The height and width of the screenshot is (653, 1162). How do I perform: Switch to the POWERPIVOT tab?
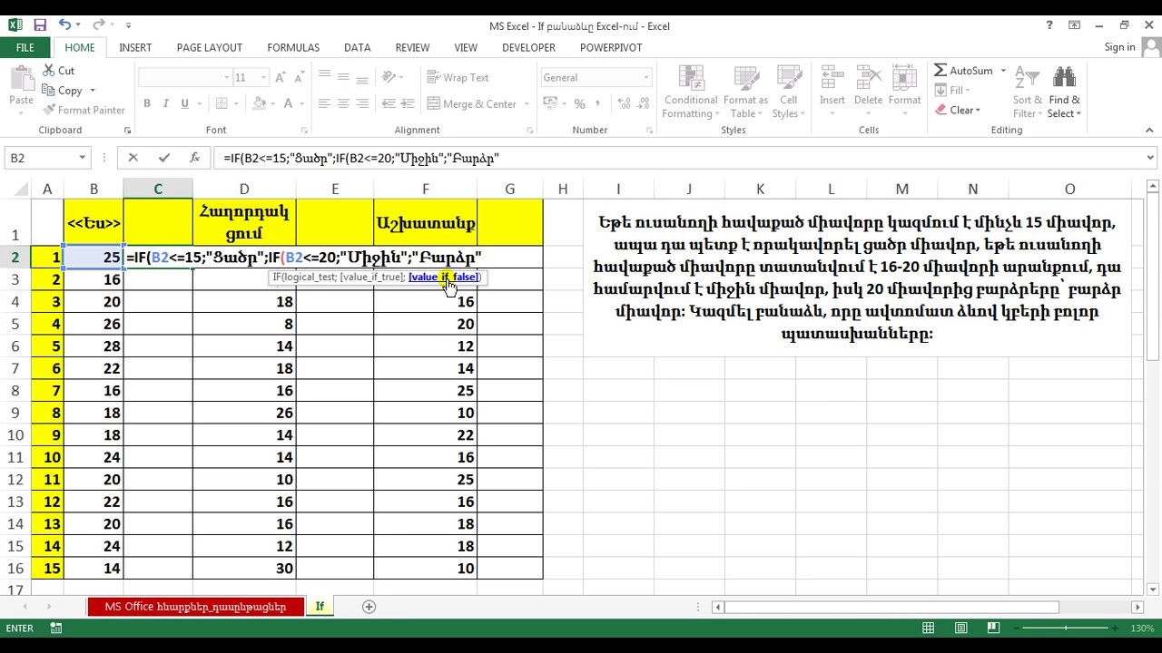(x=611, y=47)
